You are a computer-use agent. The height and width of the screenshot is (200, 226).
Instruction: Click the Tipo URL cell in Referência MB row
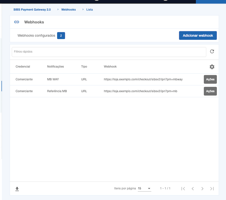[x=84, y=91]
